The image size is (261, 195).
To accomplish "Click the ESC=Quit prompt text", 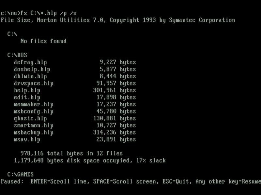I will click(x=176, y=182).
